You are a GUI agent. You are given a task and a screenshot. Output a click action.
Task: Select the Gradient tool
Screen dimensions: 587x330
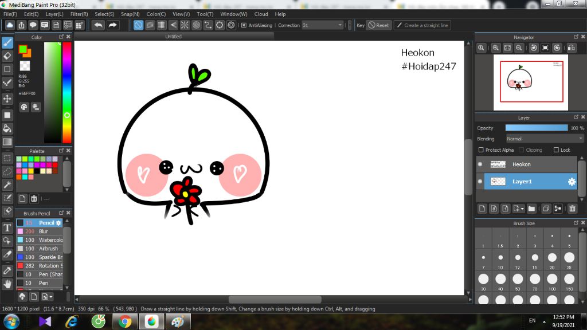[7, 142]
